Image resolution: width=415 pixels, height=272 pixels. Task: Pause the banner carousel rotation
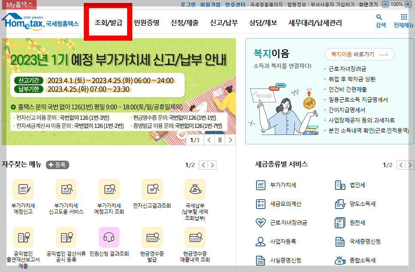220,140
